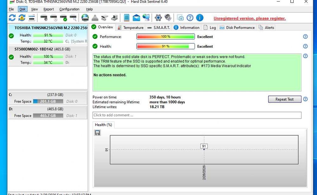Open the Report menu
This screenshot has width=317, height=195.
click(x=49, y=9)
